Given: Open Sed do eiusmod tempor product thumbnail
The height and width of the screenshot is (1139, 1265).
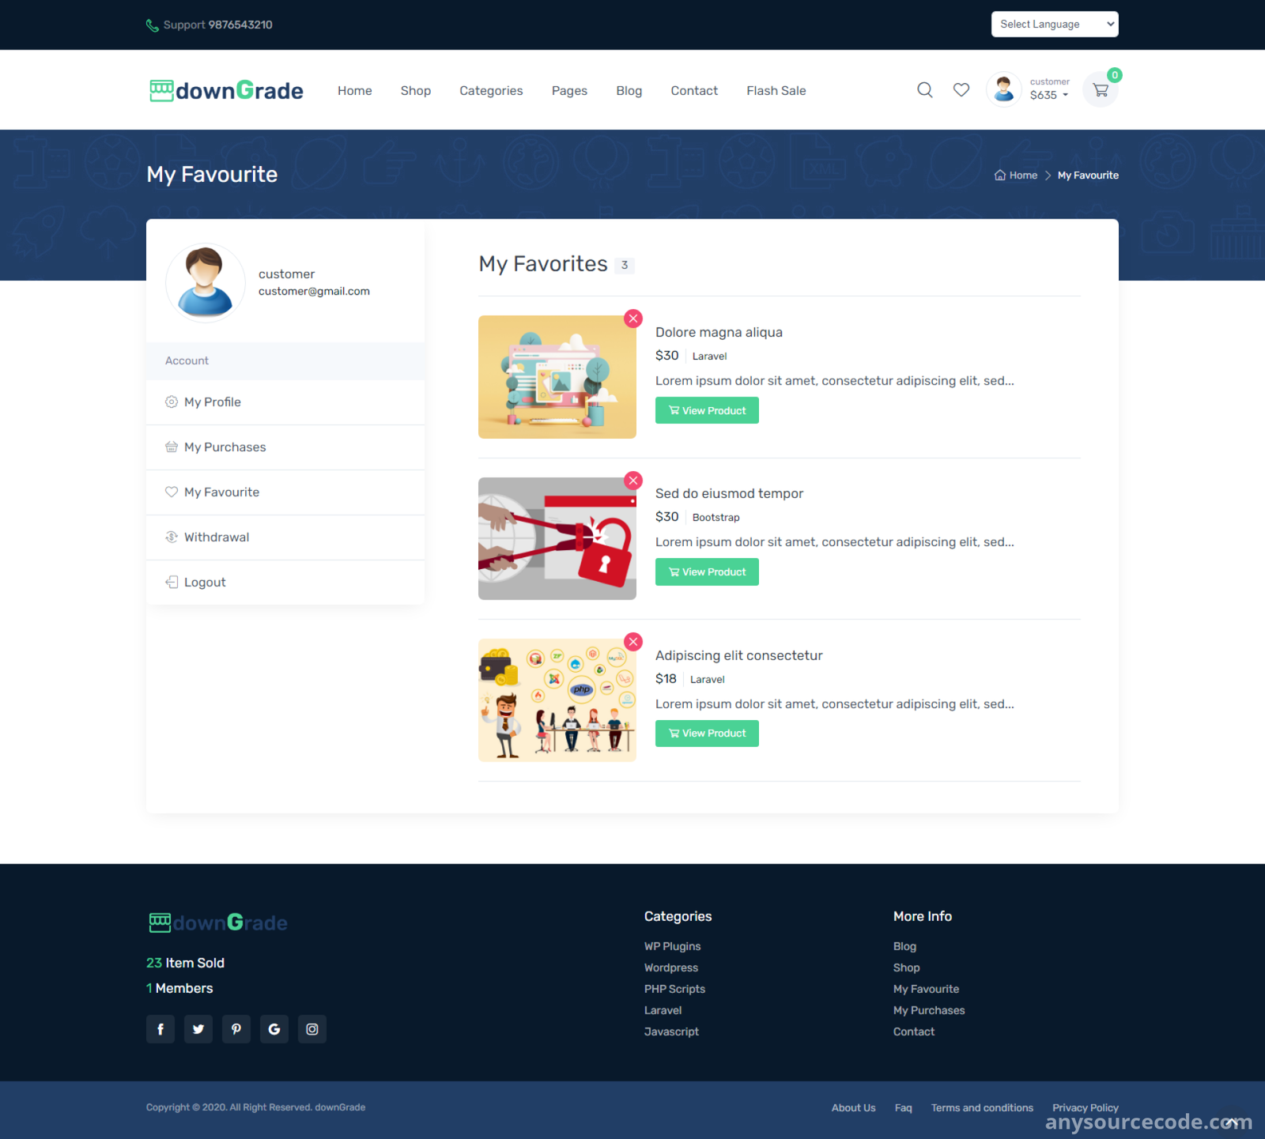Looking at the screenshot, I should [x=557, y=538].
